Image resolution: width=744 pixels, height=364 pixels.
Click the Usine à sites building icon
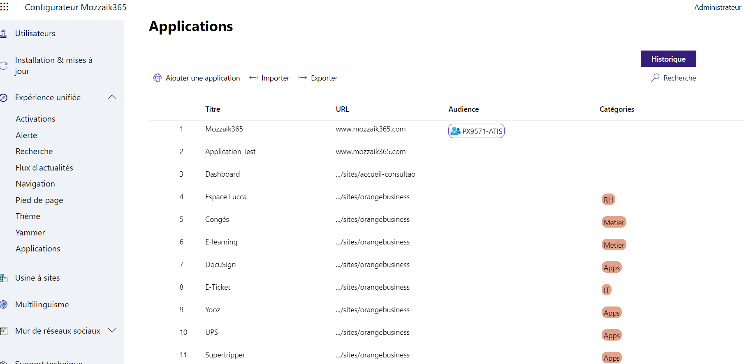(x=4, y=278)
